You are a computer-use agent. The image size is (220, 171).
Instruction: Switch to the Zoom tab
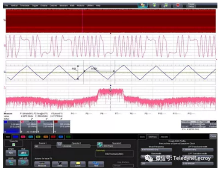(x=142, y=137)
